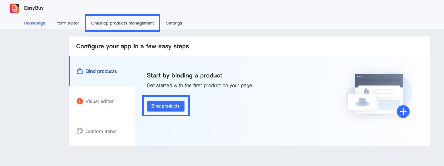This screenshot has width=444, height=166.
Task: Select the Bind products sidebar label
Action: [x=101, y=71]
